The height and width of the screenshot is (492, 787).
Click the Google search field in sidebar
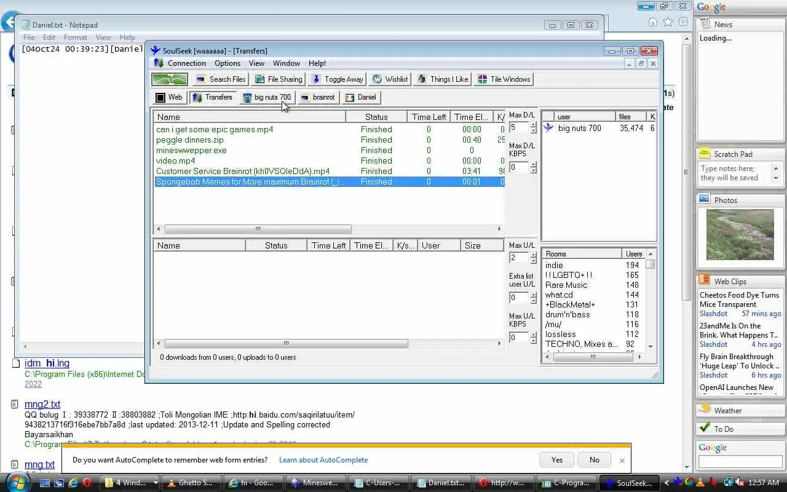740,461
